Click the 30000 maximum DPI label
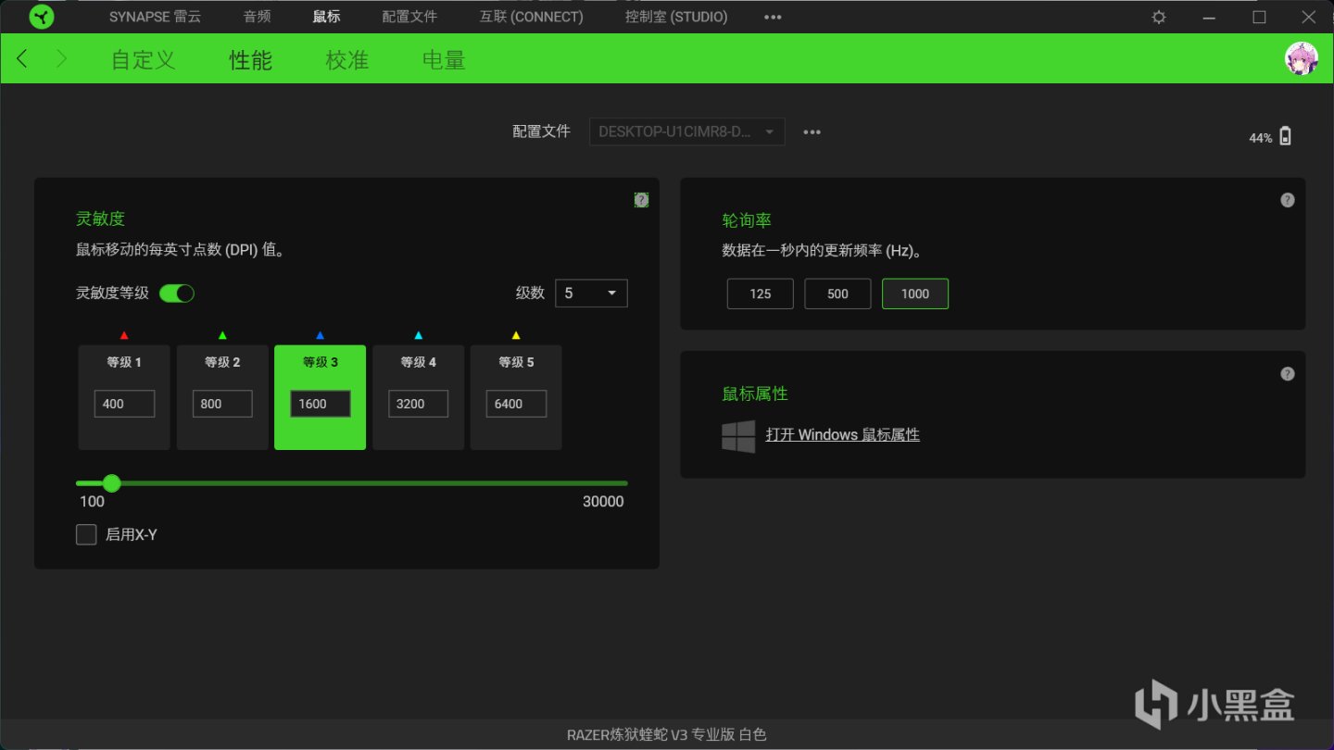This screenshot has height=750, width=1334. tap(603, 502)
